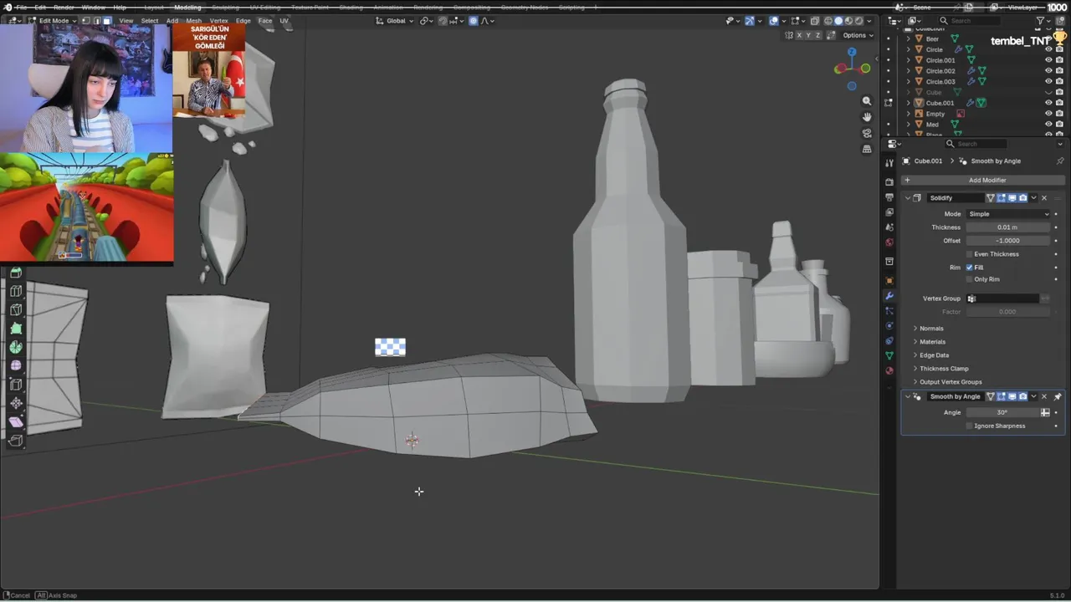Select rendered viewport shading

coord(858,21)
